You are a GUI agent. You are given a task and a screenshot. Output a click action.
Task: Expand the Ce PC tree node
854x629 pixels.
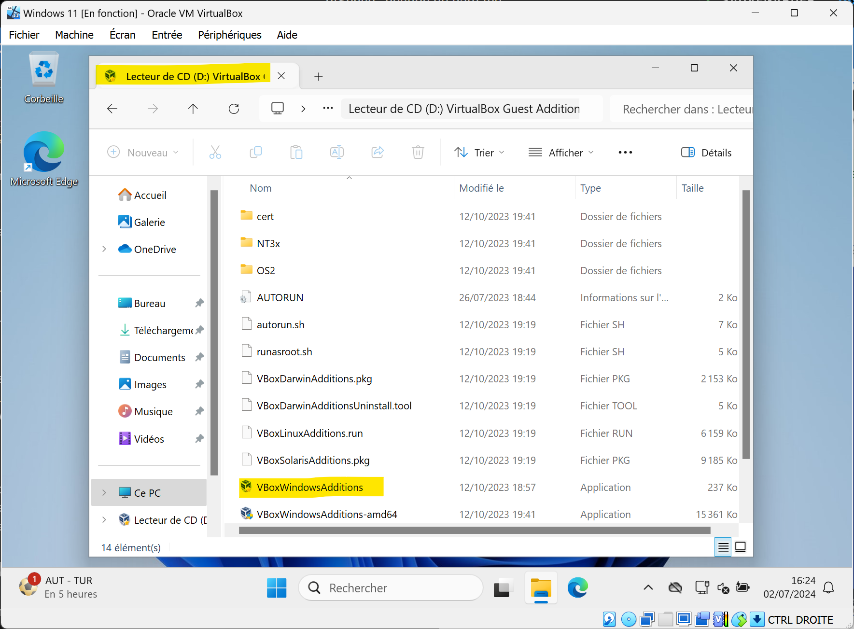click(x=104, y=492)
